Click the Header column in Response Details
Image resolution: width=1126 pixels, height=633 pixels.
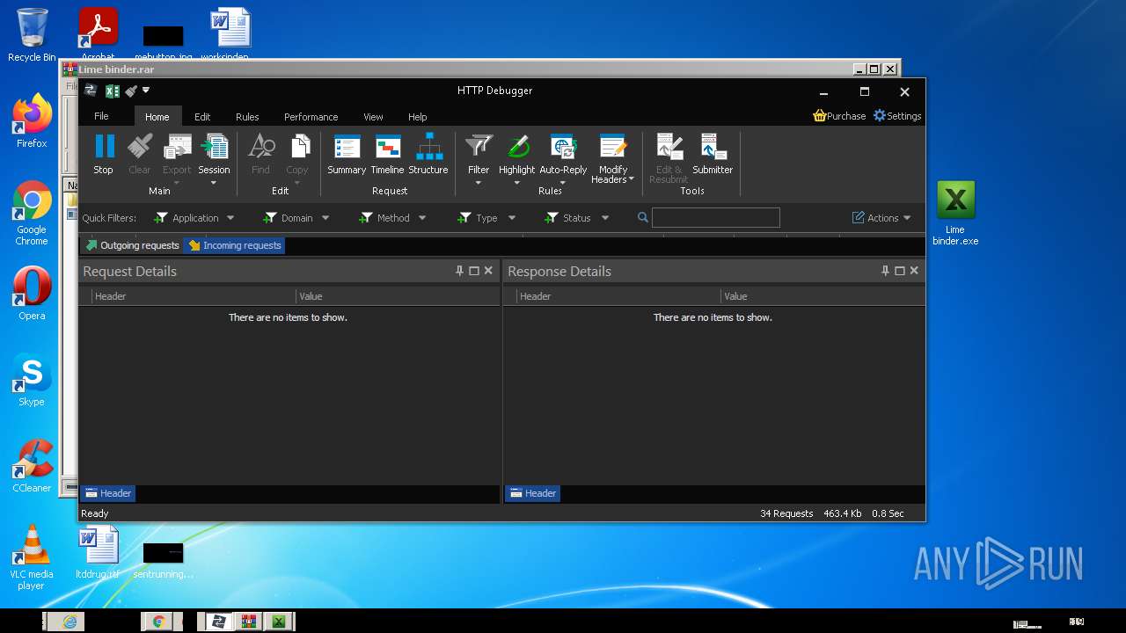(618, 296)
